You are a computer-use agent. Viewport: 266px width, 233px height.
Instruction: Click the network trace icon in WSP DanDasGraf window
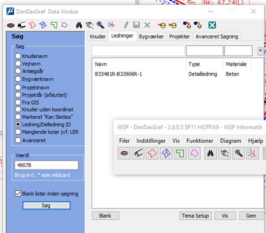(x=253, y=153)
